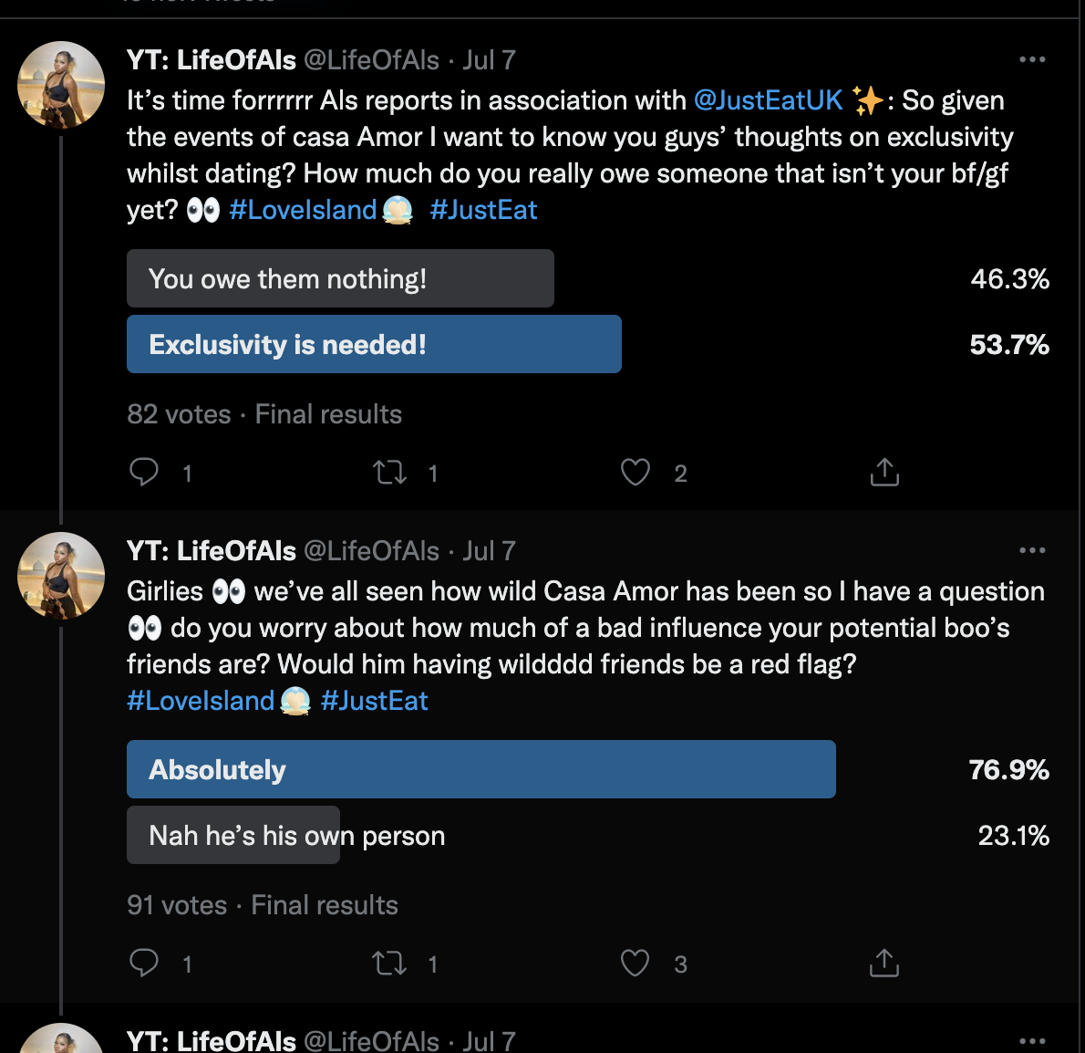Open more options on the second tweet
1085x1053 pixels.
(x=1032, y=550)
